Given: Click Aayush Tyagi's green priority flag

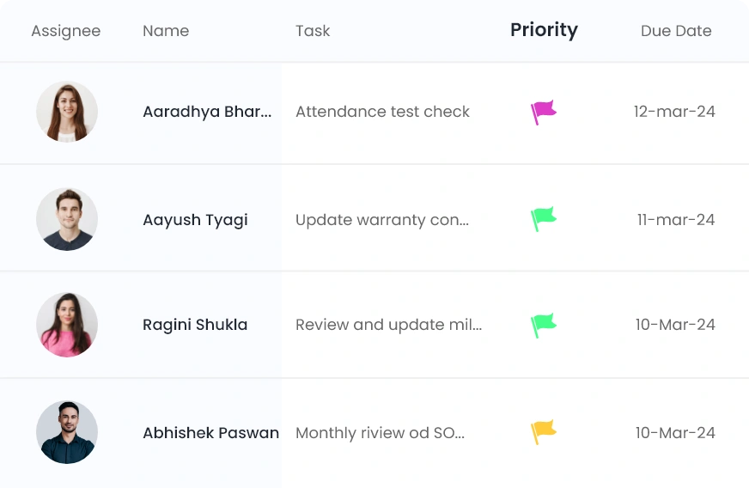Looking at the screenshot, I should [543, 219].
